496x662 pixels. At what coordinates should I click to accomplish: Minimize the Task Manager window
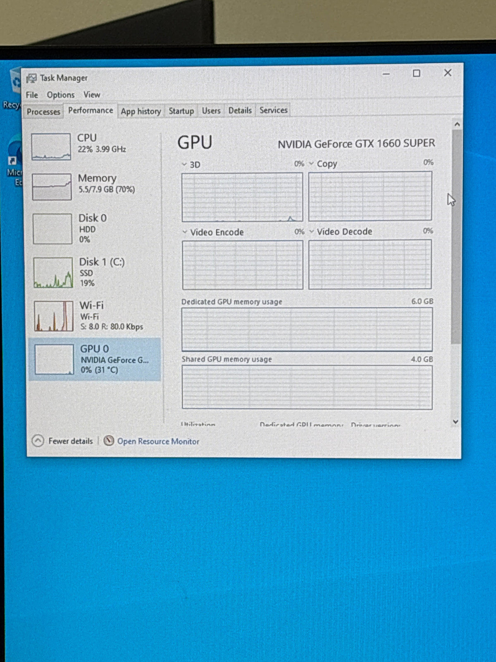386,74
